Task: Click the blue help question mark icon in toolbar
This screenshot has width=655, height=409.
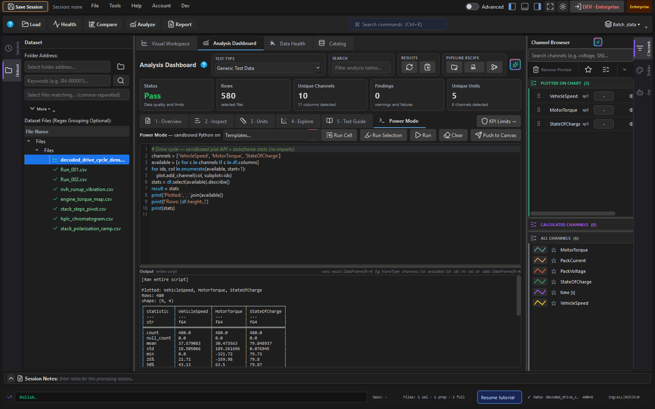Action: (x=10, y=24)
